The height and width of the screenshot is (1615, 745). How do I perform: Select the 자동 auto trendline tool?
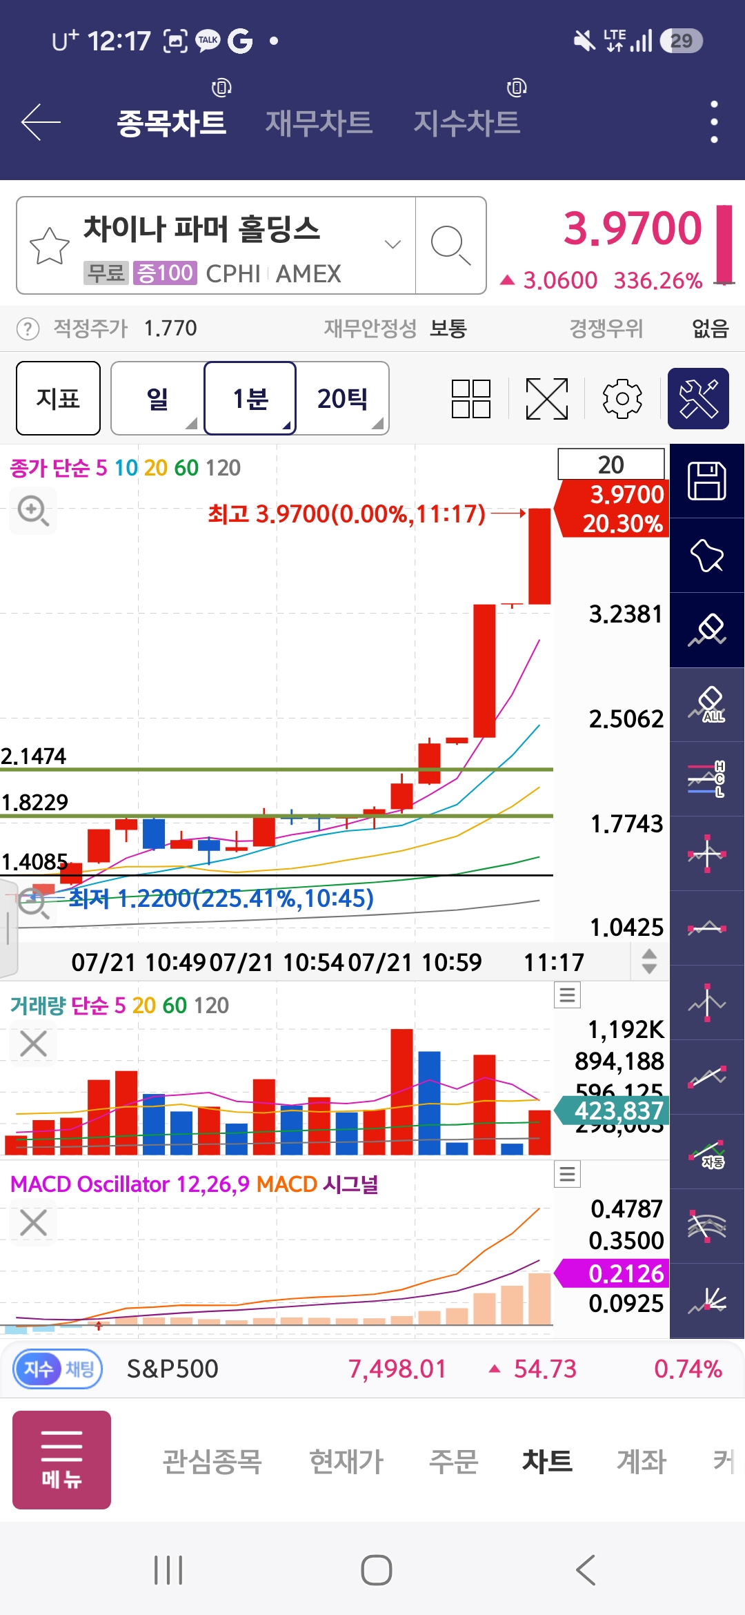point(707,1152)
